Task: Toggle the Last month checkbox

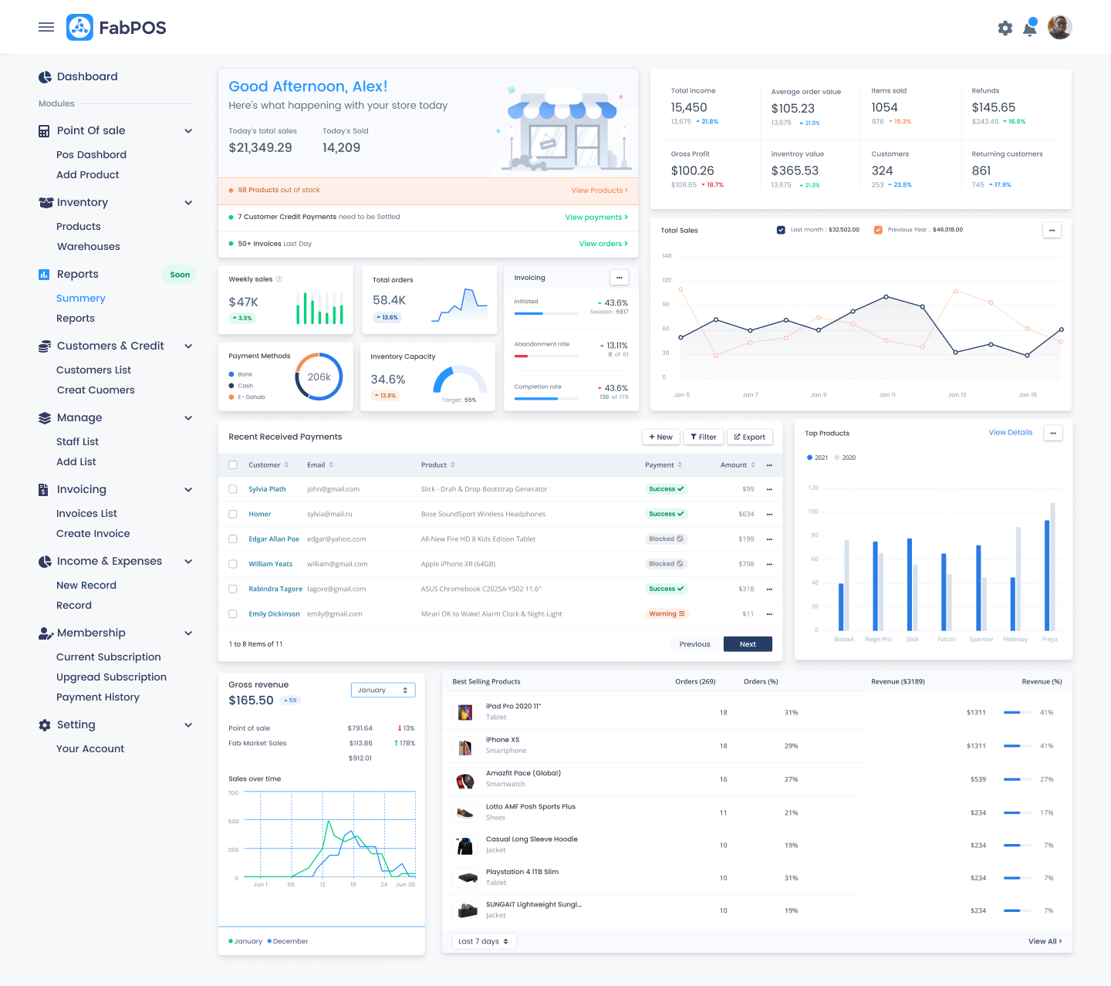Action: point(781,230)
